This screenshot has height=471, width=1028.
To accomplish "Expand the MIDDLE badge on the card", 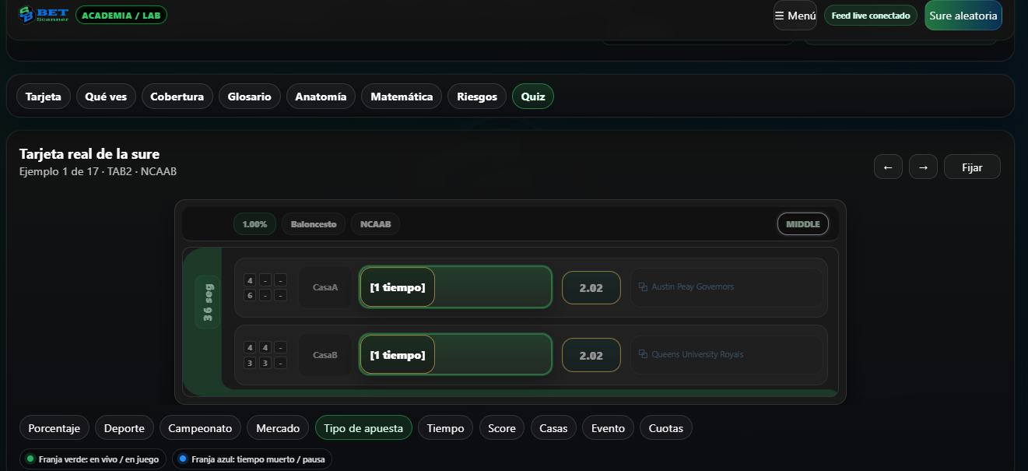I will [802, 223].
